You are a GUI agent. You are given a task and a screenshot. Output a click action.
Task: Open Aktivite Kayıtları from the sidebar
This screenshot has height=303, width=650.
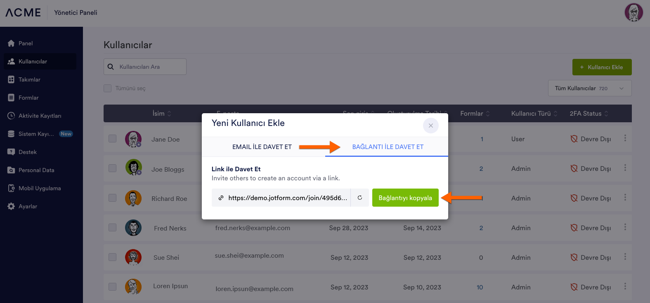40,116
